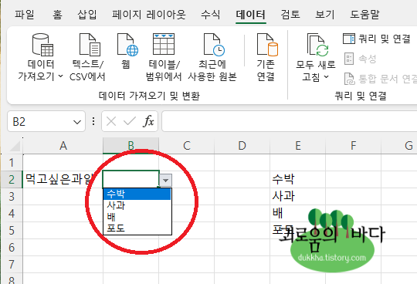Open the 파일 tab
This screenshot has height=284, width=417.
coord(24,15)
